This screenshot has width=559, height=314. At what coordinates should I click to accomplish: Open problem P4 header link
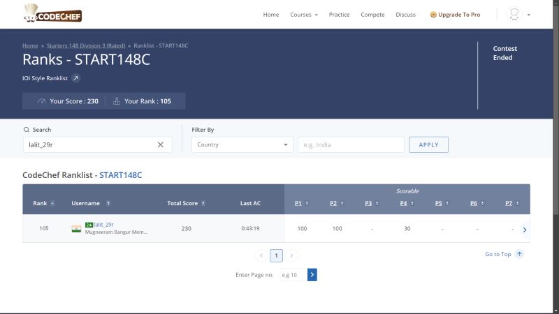403,203
